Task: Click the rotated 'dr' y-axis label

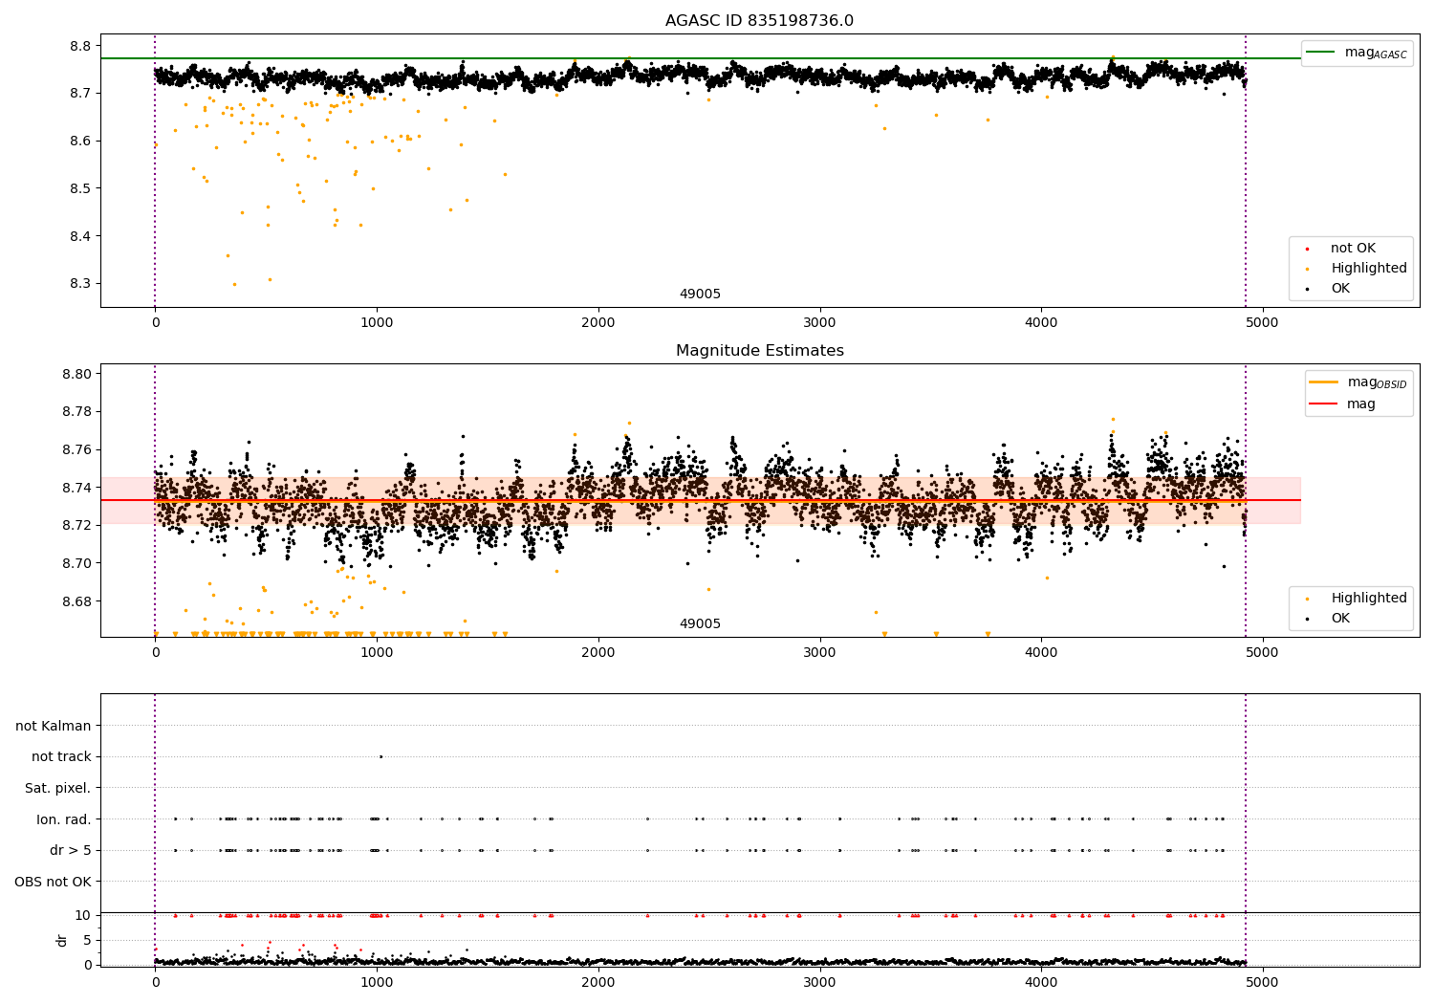Action: point(62,940)
